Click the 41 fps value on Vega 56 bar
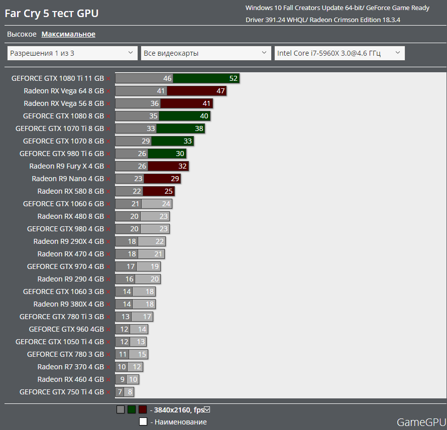447x430 pixels. 206,103
